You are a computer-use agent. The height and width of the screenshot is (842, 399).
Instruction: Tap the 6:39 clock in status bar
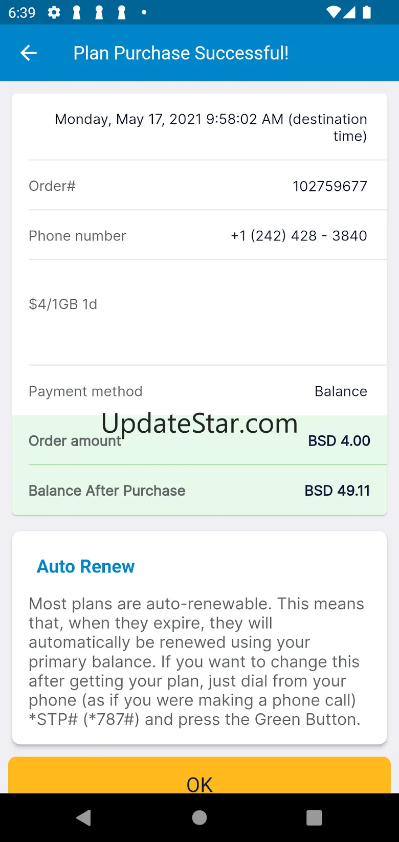click(22, 13)
